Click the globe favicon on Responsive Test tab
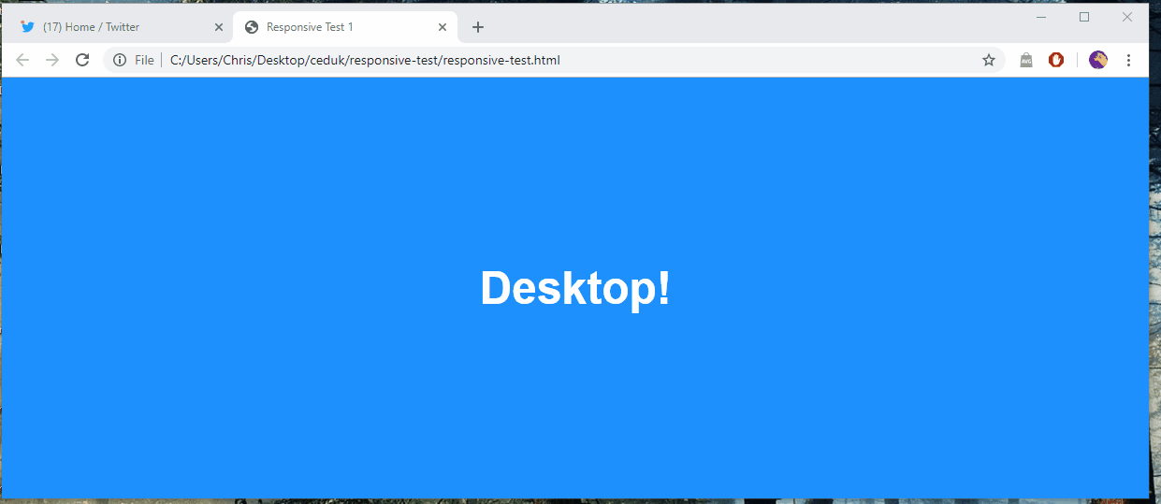The image size is (1161, 504). [x=251, y=27]
